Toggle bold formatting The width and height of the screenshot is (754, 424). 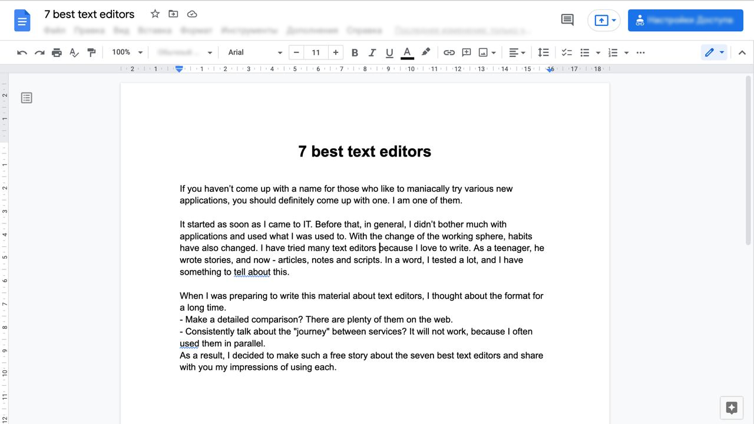pyautogui.click(x=355, y=53)
